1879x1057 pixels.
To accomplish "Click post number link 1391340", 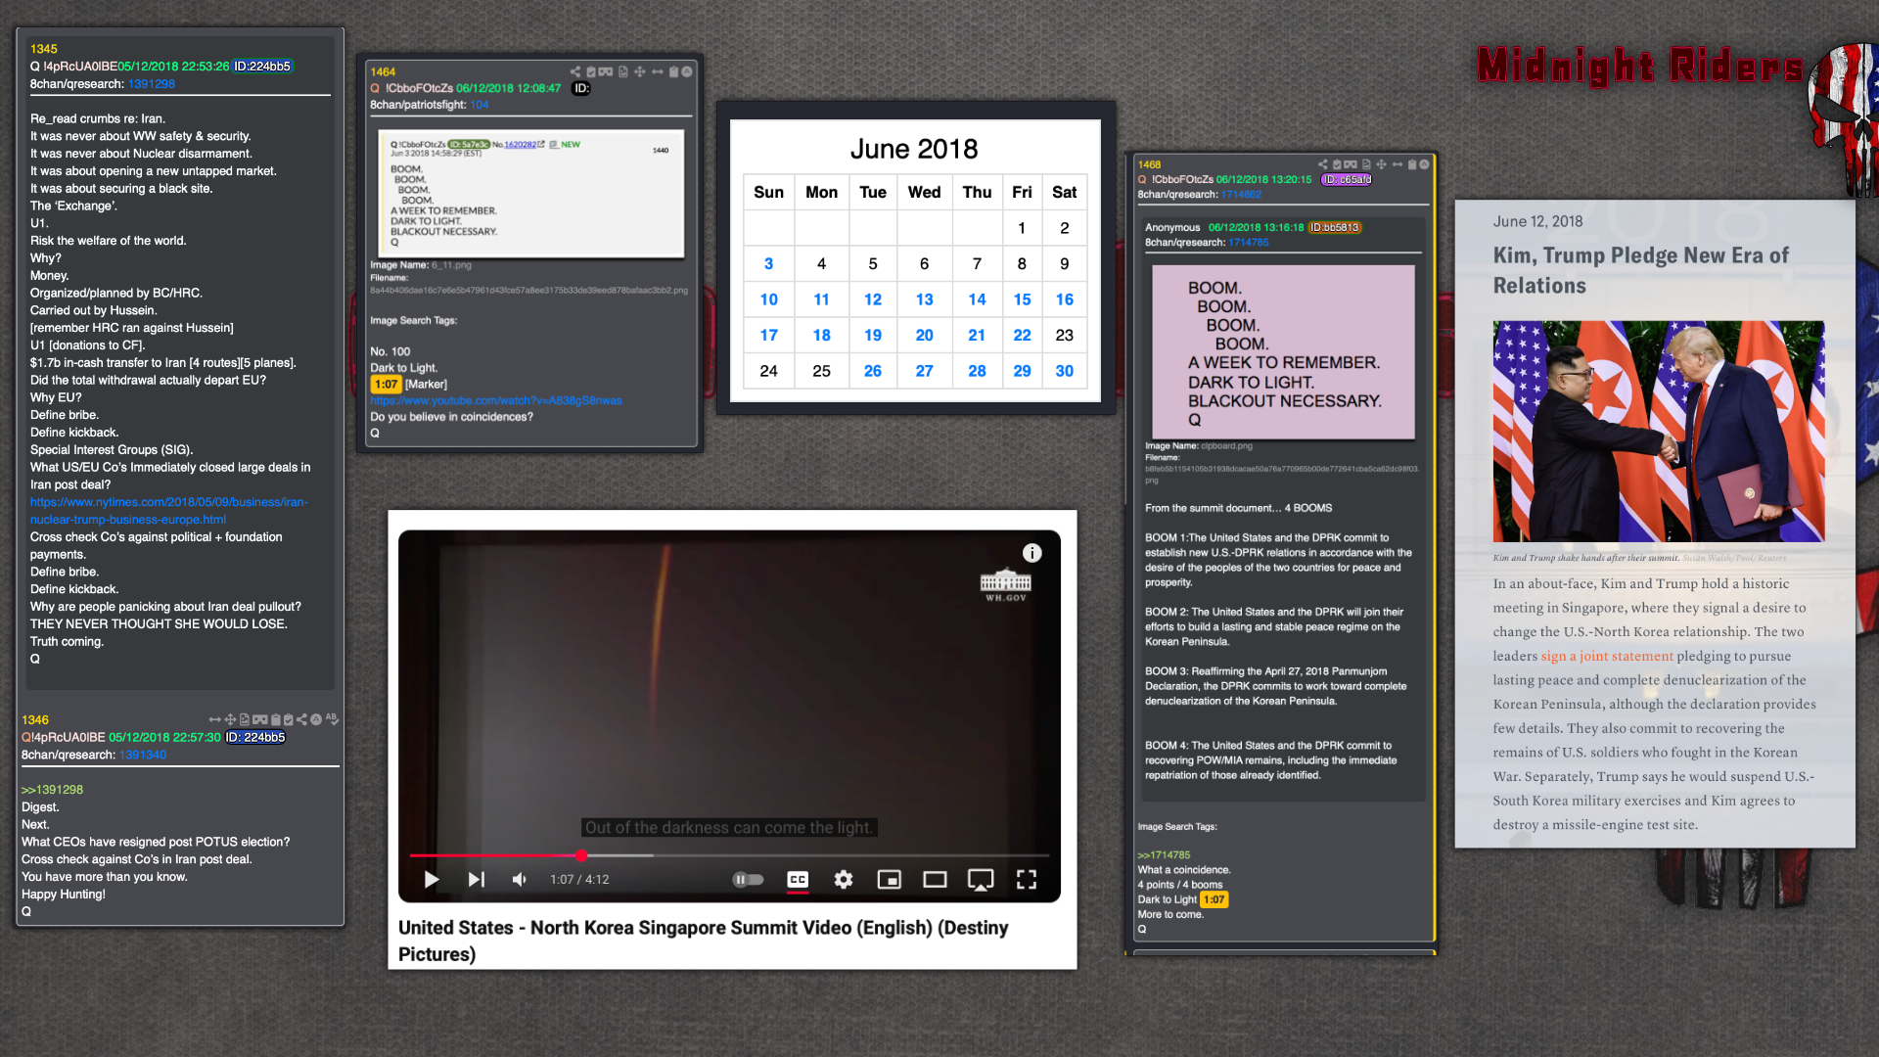I will [x=143, y=755].
